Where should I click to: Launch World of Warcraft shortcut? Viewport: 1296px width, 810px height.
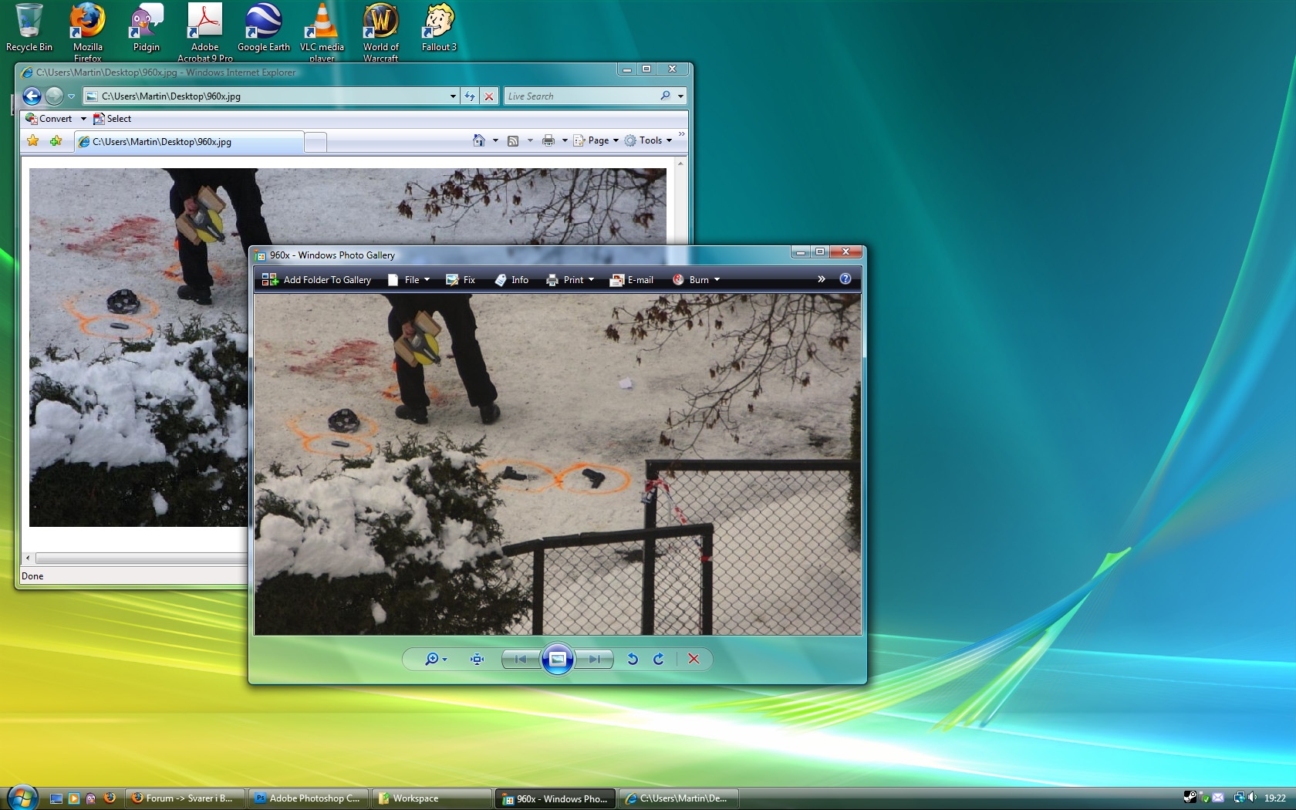click(x=381, y=31)
